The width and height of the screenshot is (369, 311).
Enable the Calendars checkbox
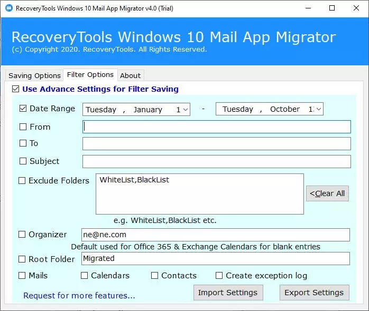84,276
